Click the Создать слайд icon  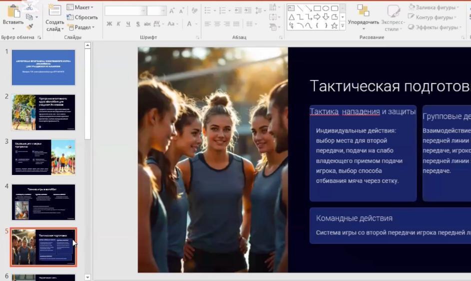point(54,11)
